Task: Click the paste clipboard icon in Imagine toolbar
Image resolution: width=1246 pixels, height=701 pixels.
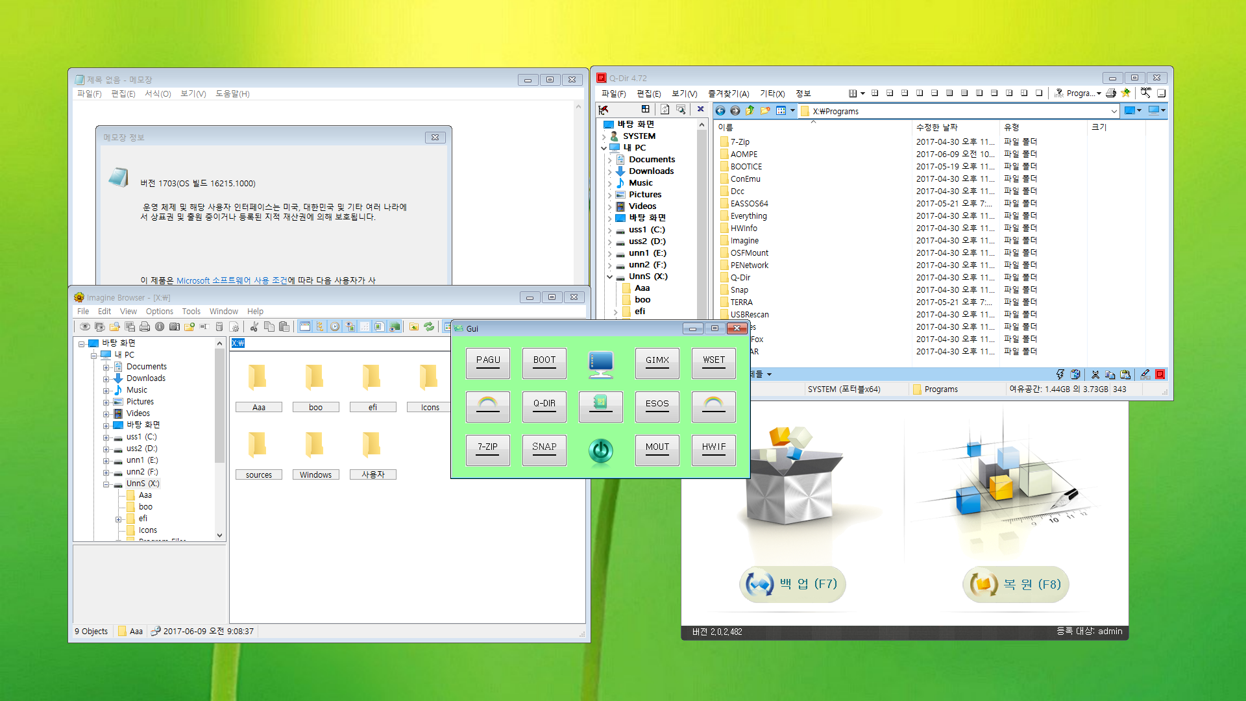Action: click(284, 326)
